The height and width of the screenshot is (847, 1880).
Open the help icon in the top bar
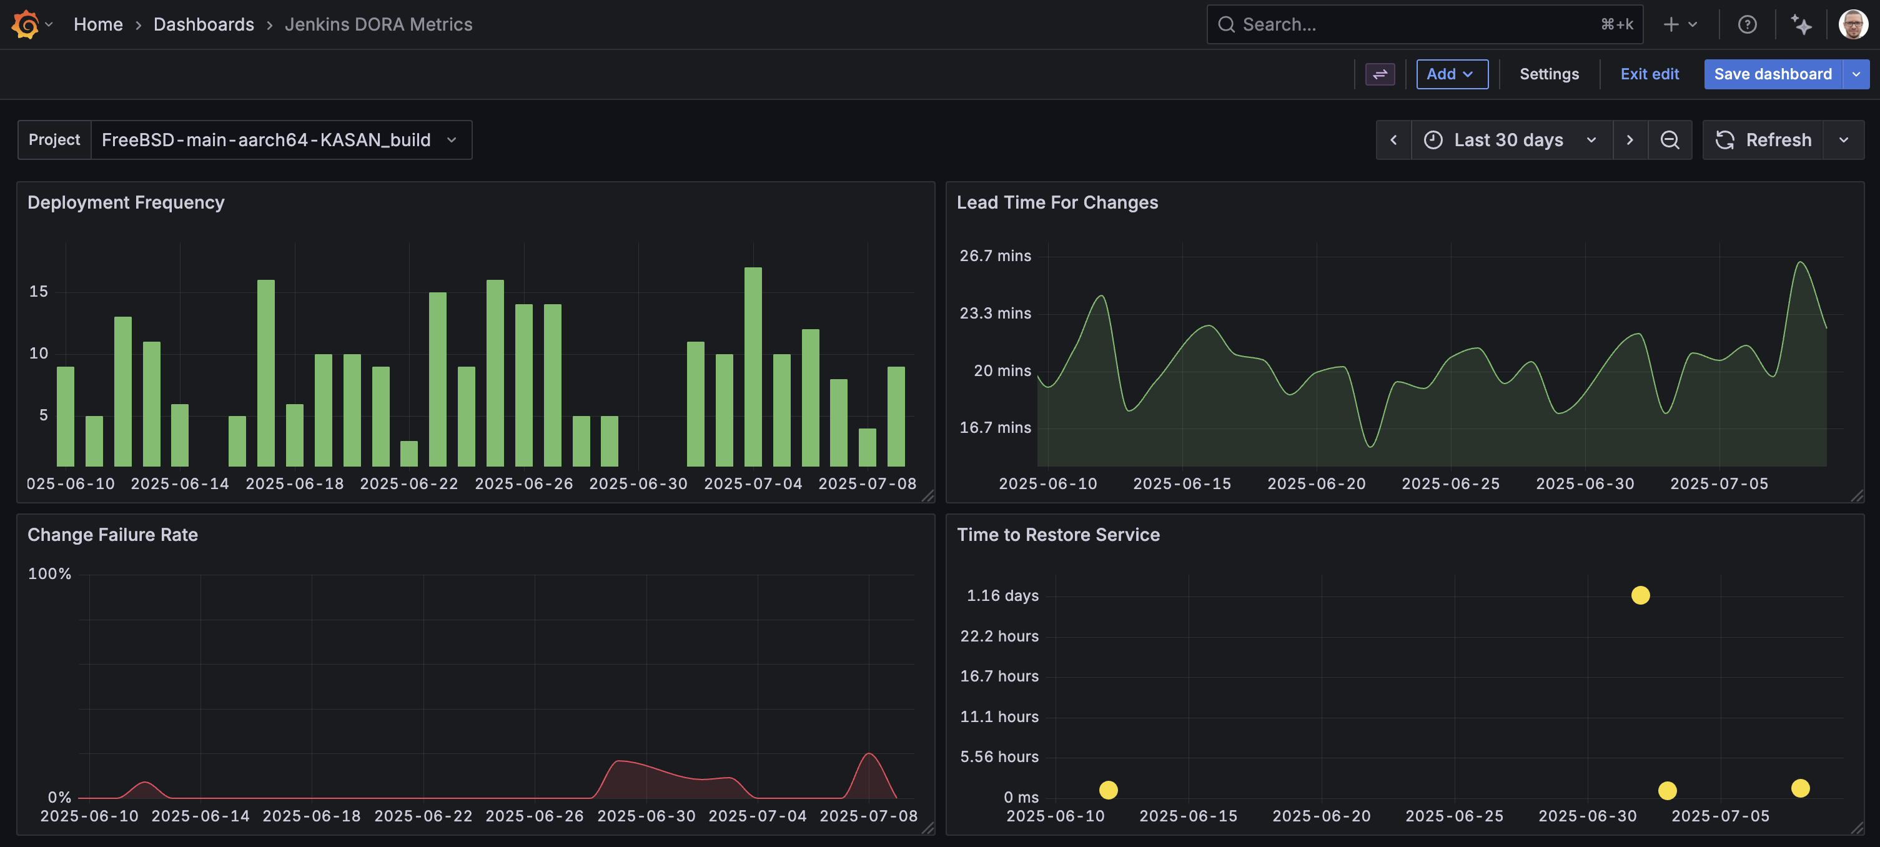click(1747, 24)
